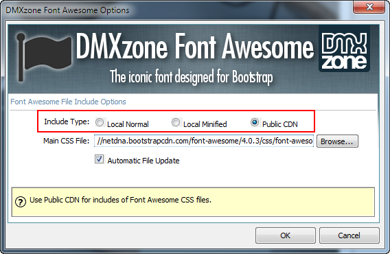Click into the Main CSS File field
This screenshot has width=390, height=254.
pos(204,141)
